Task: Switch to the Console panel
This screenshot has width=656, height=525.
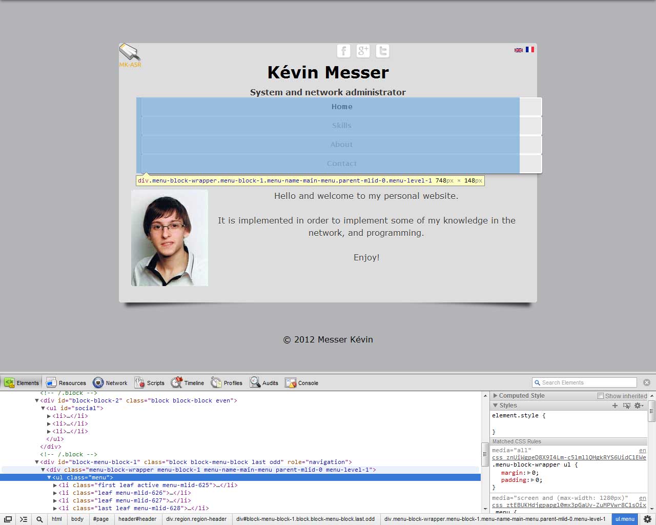Action: coord(302,382)
